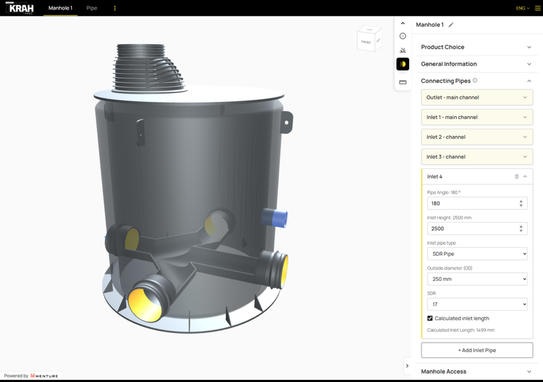Click the front yellow outlet pipe opening
543x382 pixels.
[x=145, y=305]
